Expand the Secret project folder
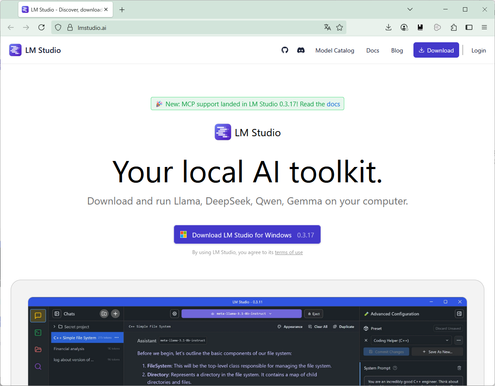 [x=54, y=327]
